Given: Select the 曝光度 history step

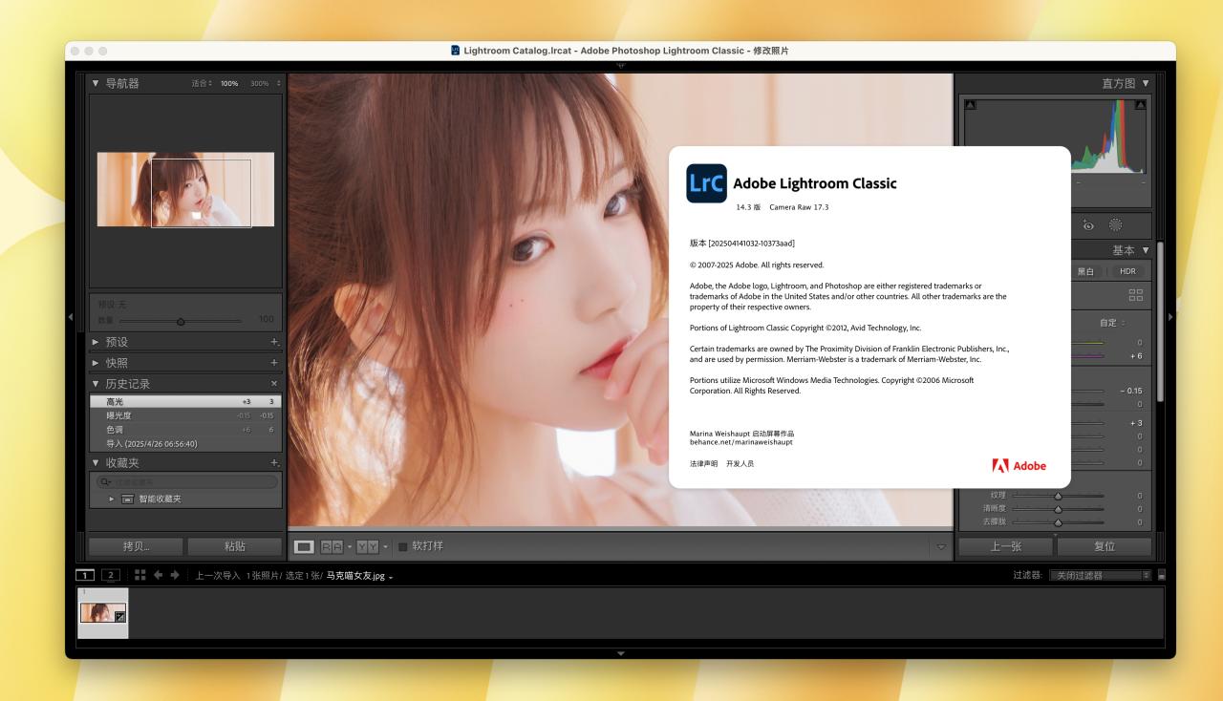Looking at the screenshot, I should 185,415.
